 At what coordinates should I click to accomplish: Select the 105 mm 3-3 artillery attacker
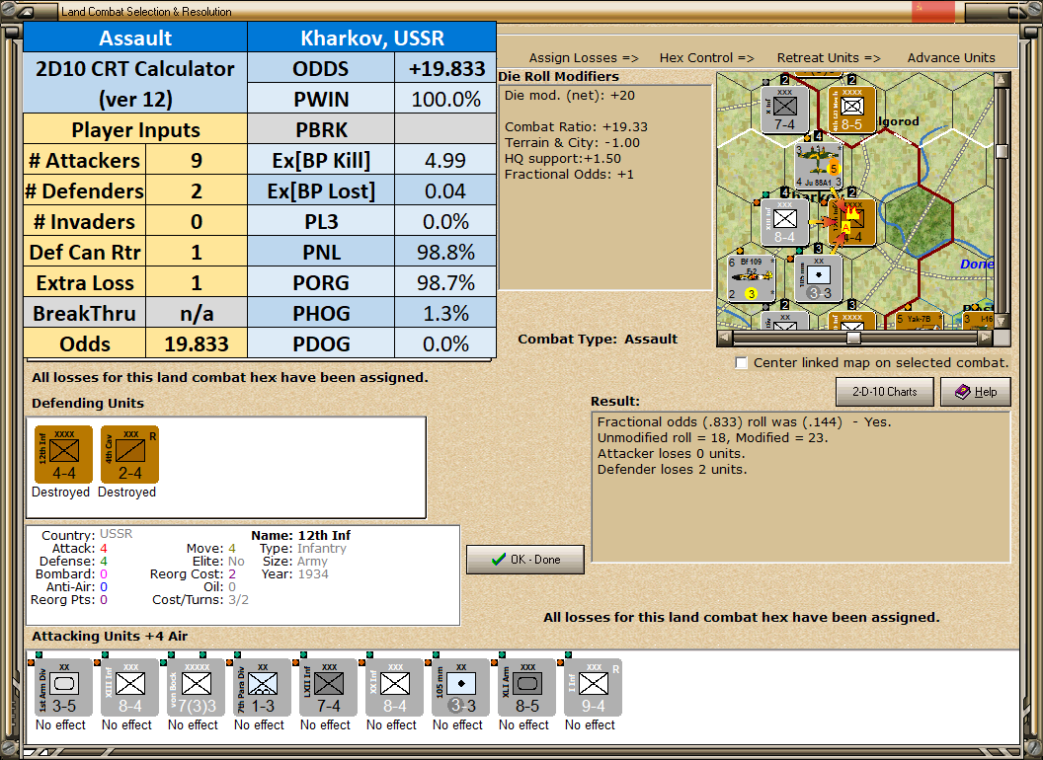[x=460, y=688]
